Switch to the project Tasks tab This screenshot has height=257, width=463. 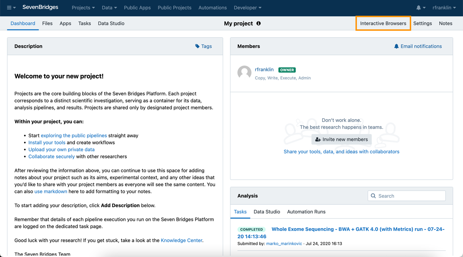84,23
